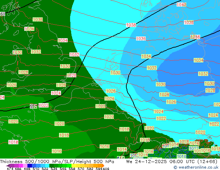This screenshot has width=220, height=170.
Task: Click the 474 legend value
Action: [x=10, y=169]
